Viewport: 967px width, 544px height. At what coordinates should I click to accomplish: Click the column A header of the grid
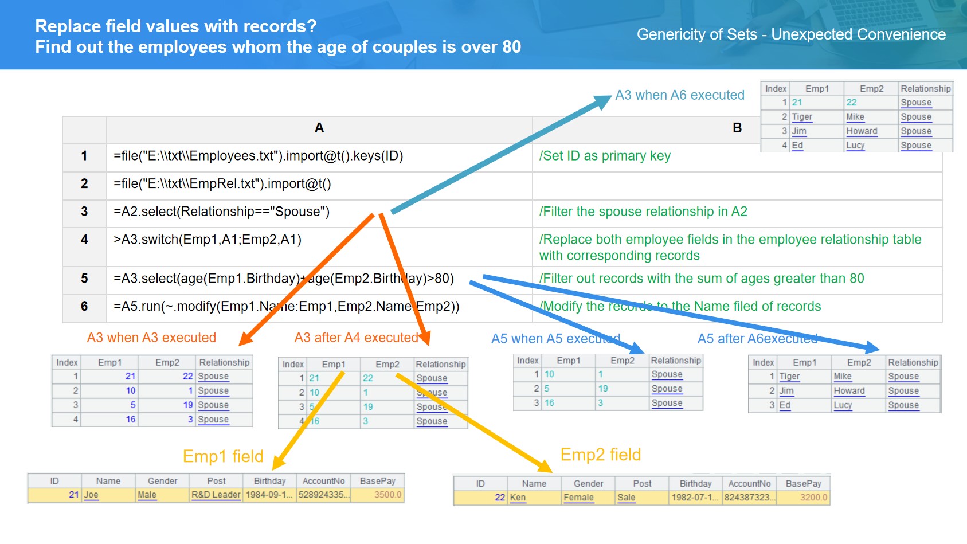click(319, 128)
